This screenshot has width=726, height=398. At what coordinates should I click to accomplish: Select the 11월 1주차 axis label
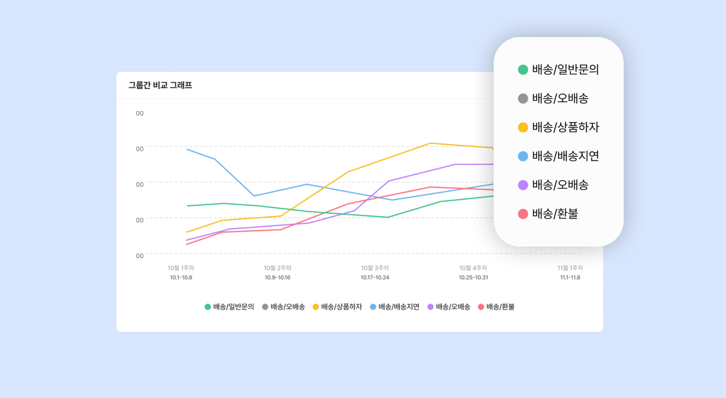click(570, 268)
